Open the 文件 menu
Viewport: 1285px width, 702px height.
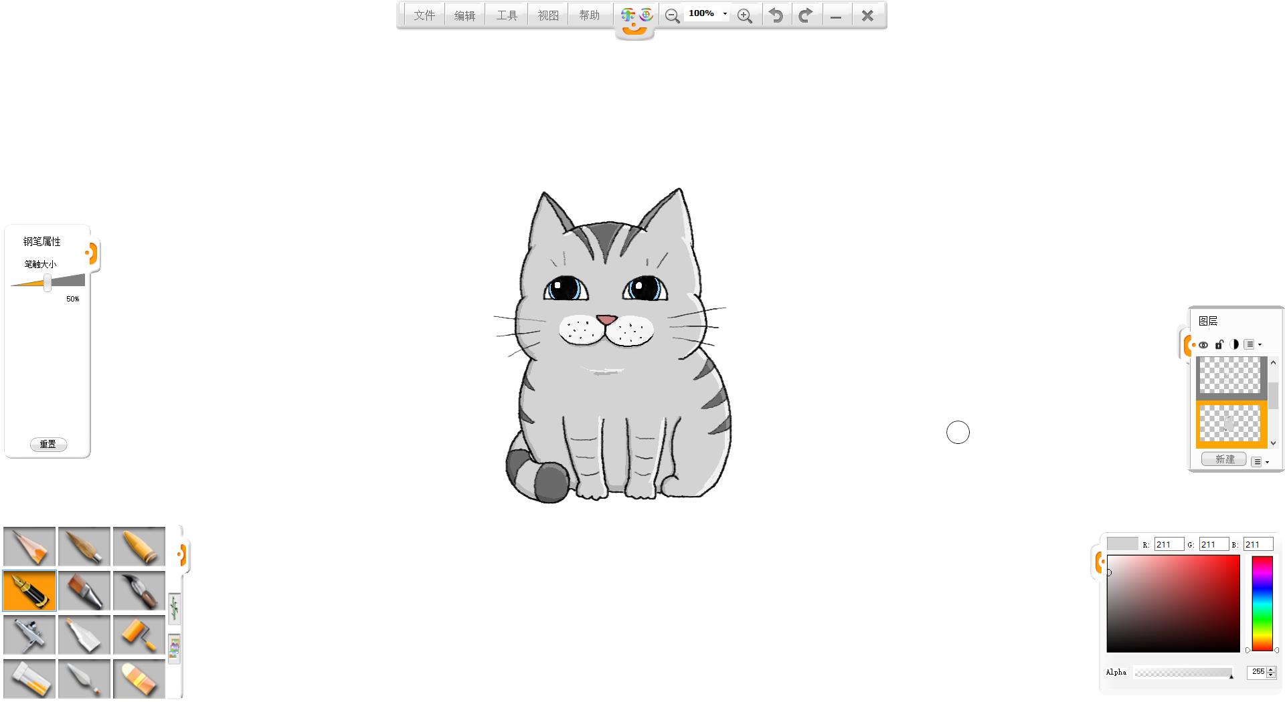pos(424,15)
